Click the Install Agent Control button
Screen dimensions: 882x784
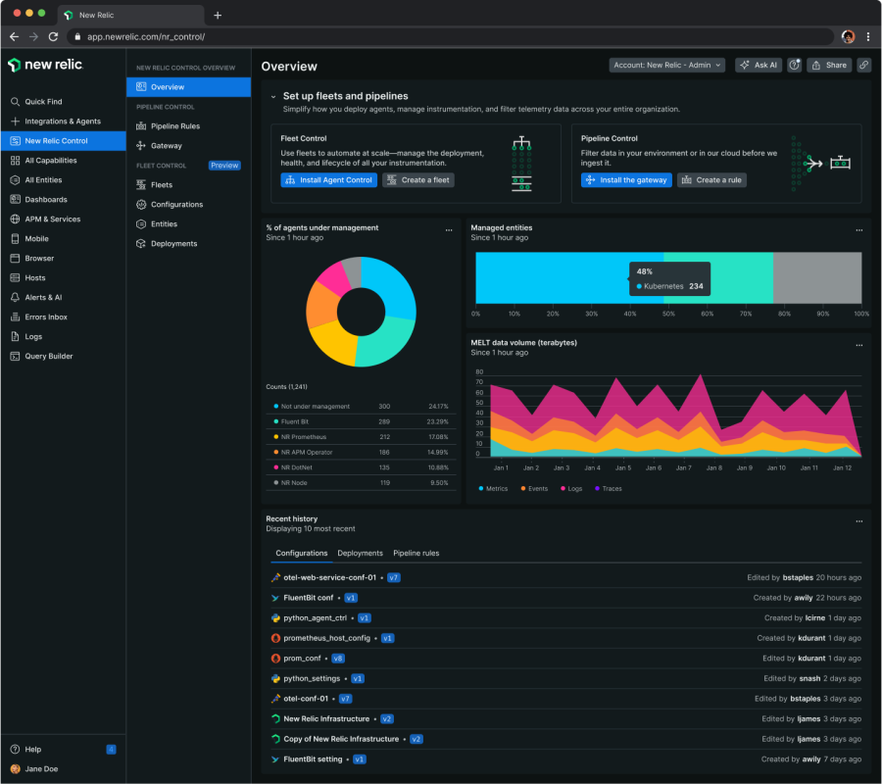click(328, 180)
